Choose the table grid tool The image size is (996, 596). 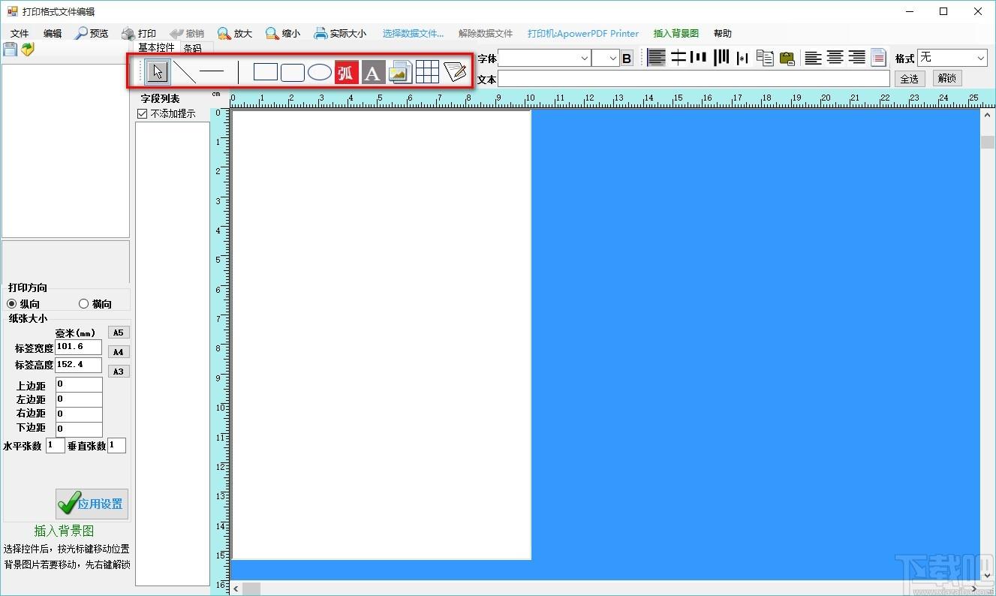coord(427,72)
